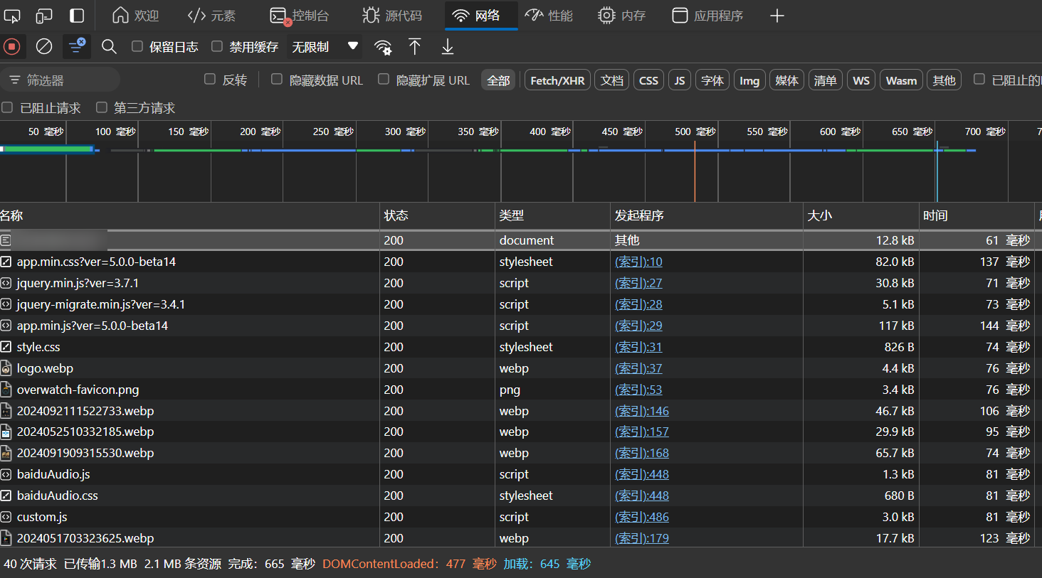Click blue load line in timeline
This screenshot has width=1042, height=578.
937,171
